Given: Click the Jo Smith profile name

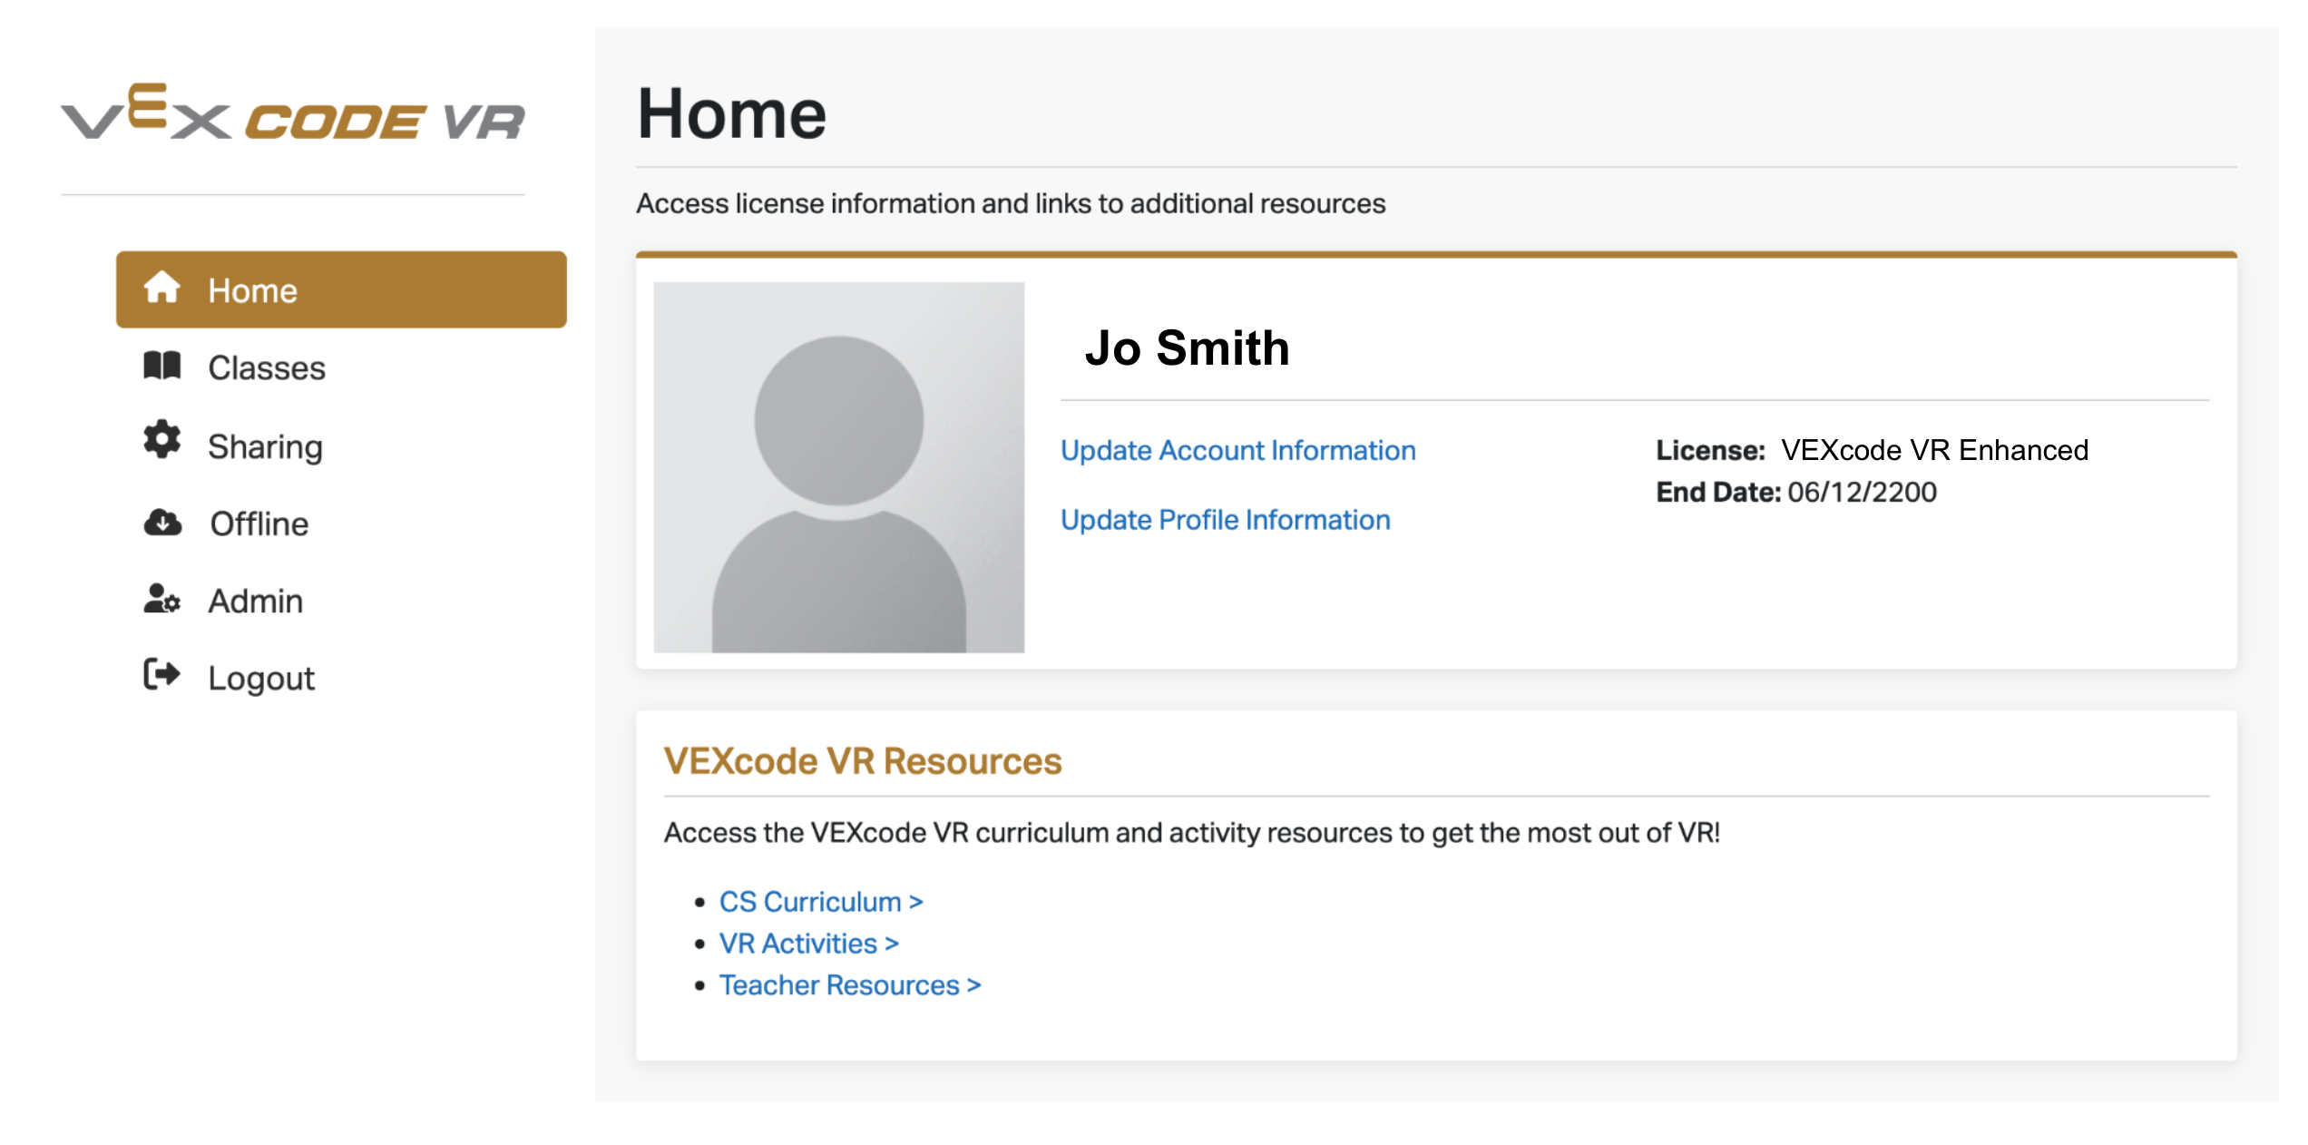Looking at the screenshot, I should tap(1188, 348).
